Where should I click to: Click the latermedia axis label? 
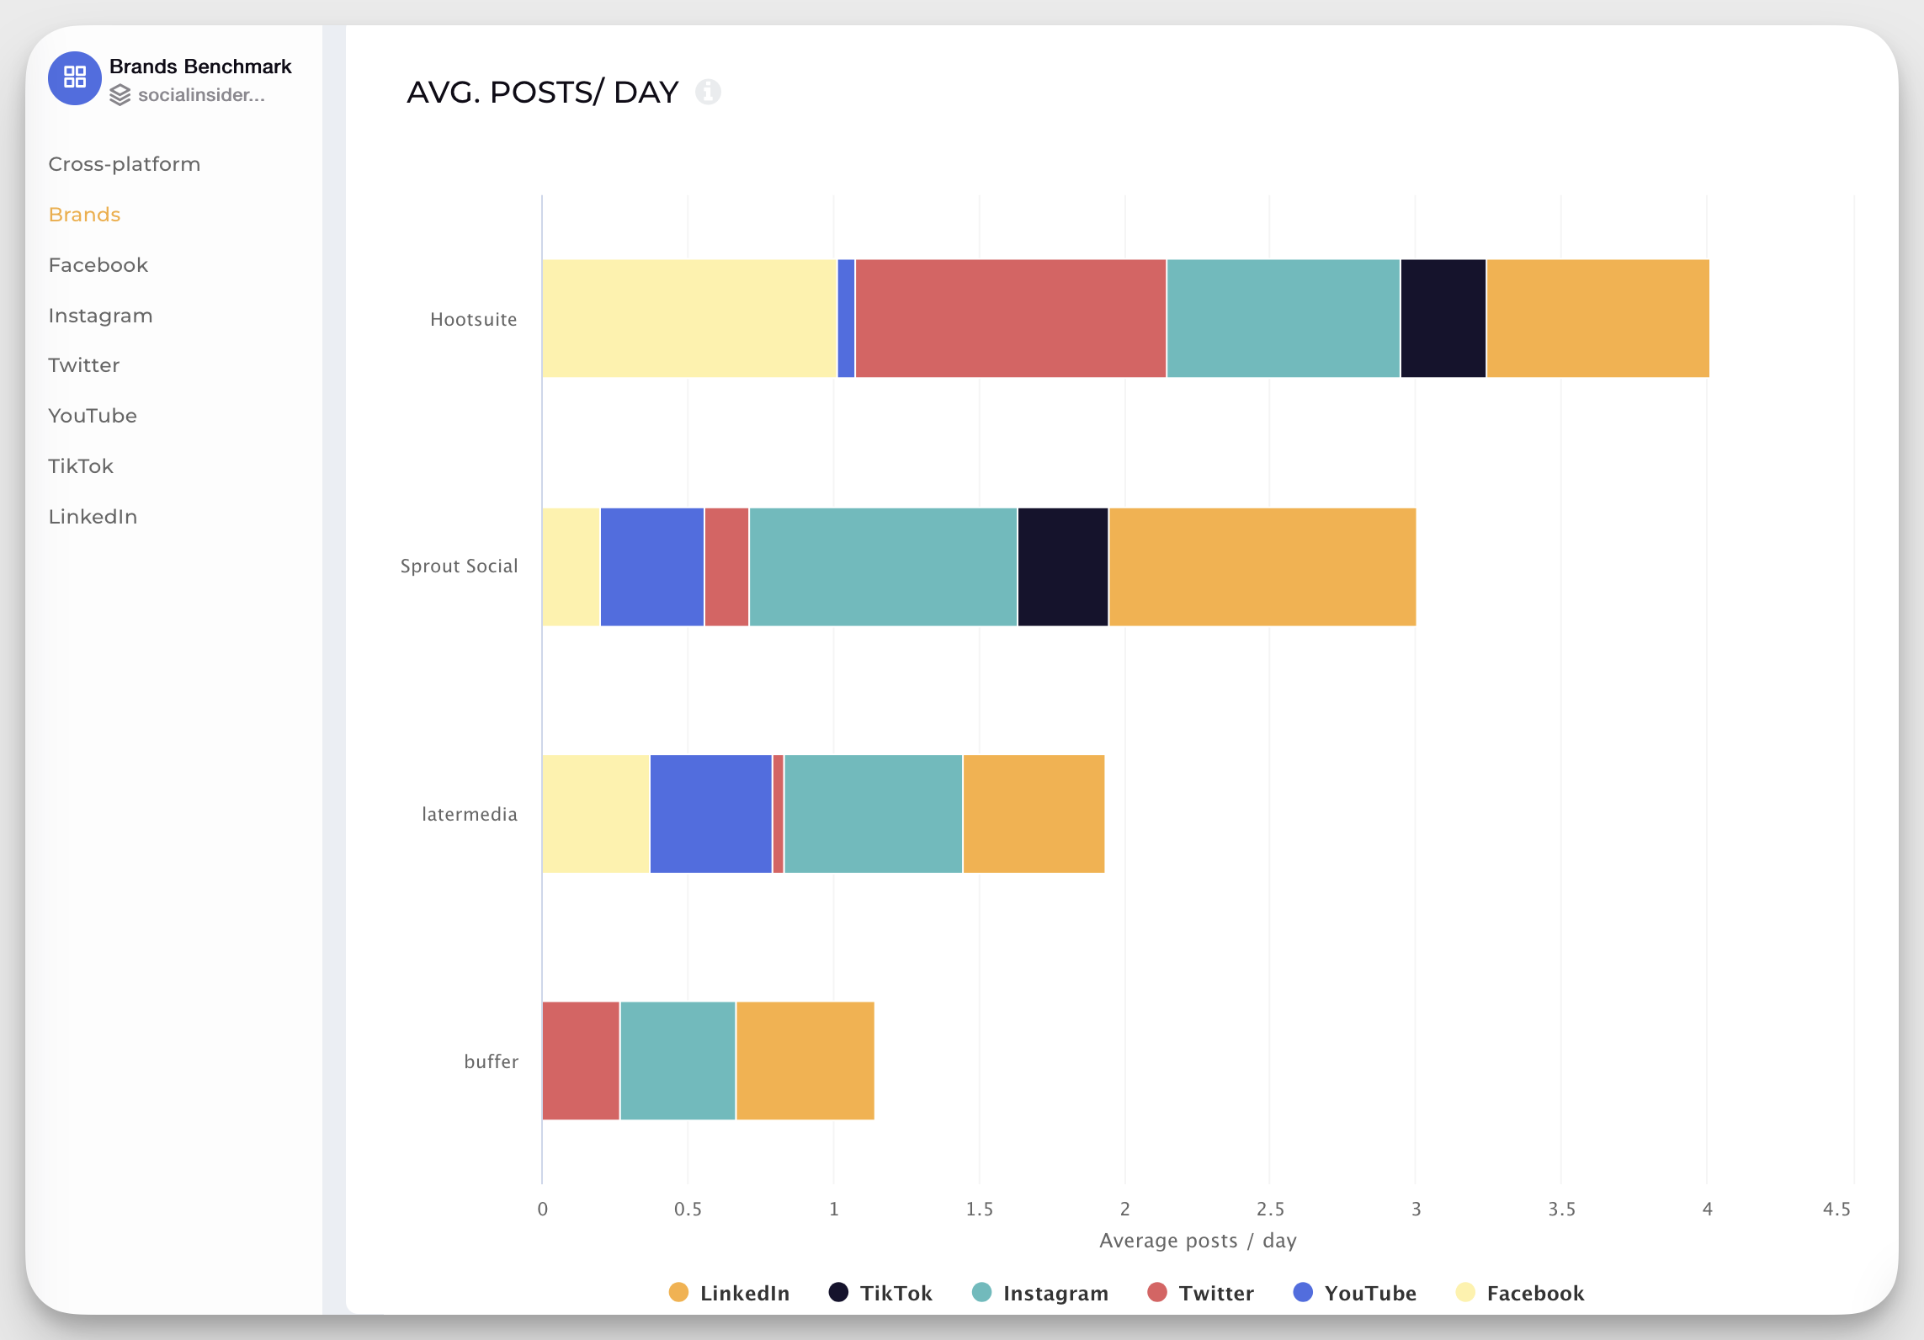click(x=470, y=814)
